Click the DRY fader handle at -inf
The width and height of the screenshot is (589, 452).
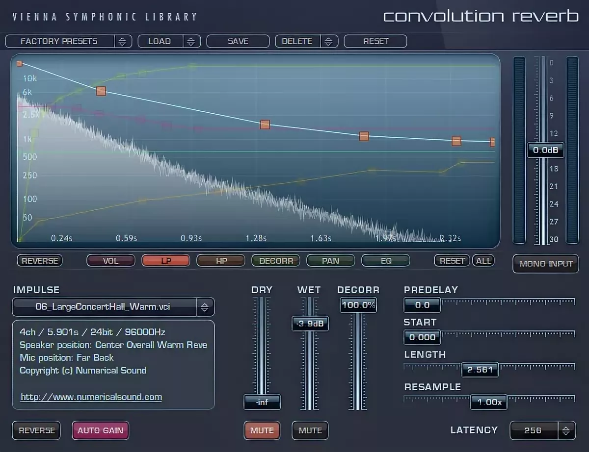(x=262, y=402)
